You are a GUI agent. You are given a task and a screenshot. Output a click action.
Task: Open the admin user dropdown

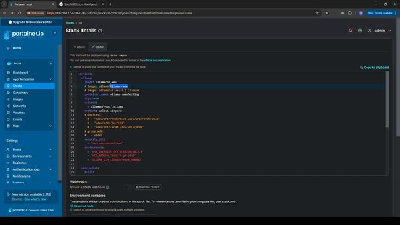(379, 31)
